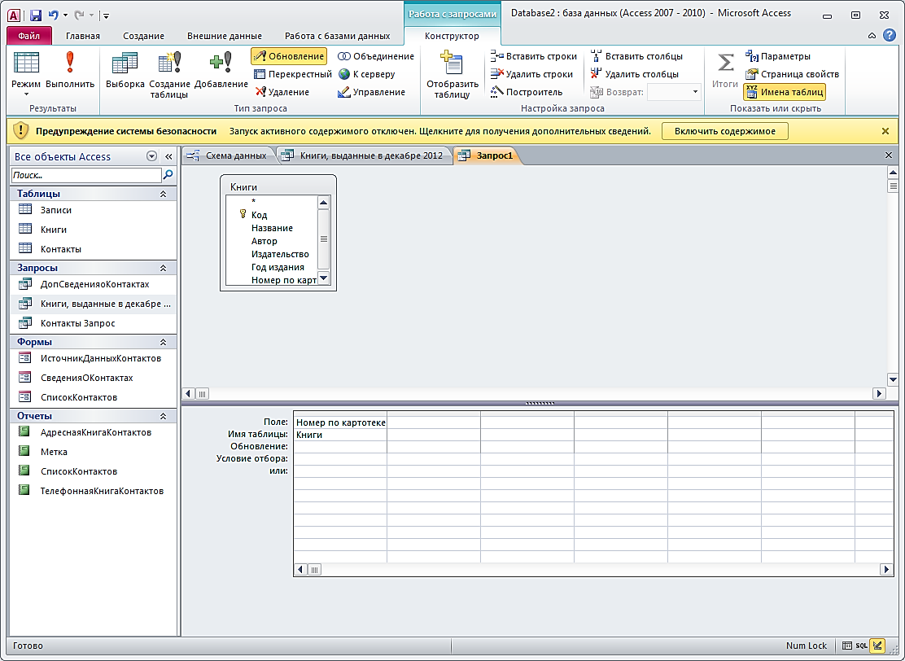Open the Режим view switcher
The width and height of the screenshot is (905, 661).
pos(26,72)
